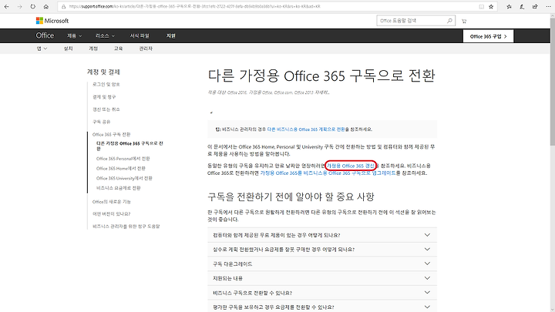
Task: Open Office 365 University에서 전환 sidebar link
Action: coord(124,178)
